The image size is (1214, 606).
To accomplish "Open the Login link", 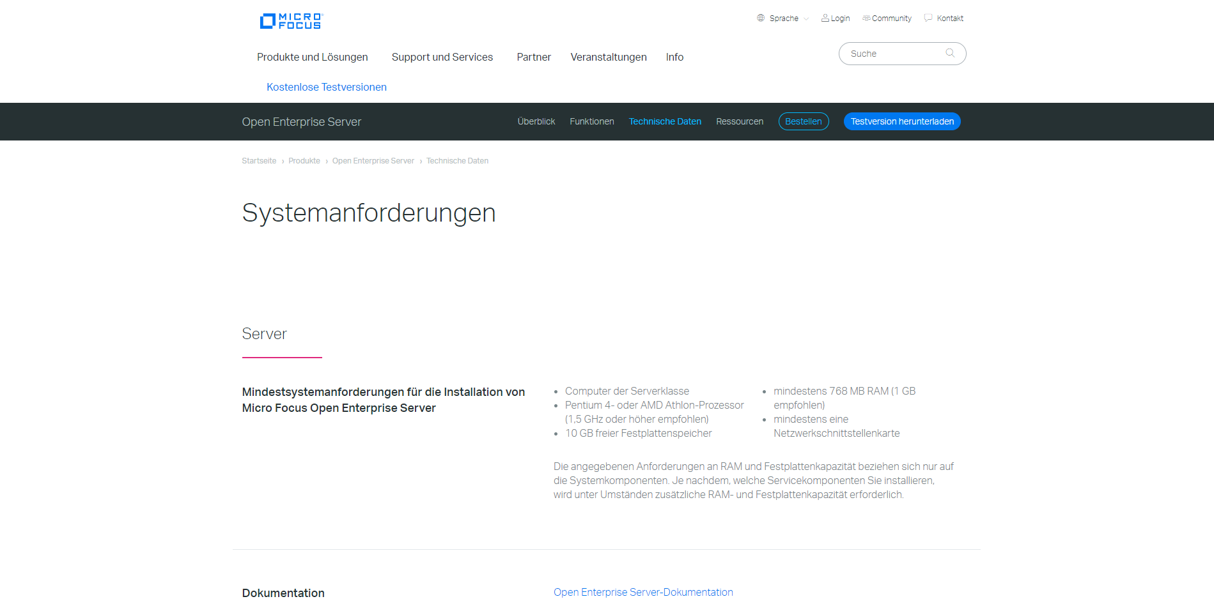I will click(x=840, y=19).
